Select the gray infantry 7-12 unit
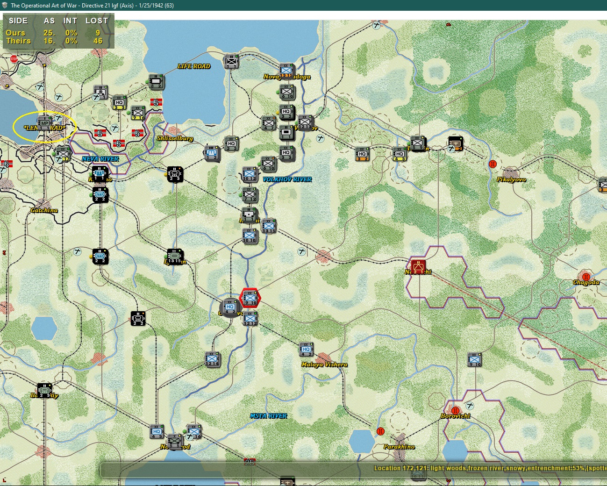 tap(250, 194)
